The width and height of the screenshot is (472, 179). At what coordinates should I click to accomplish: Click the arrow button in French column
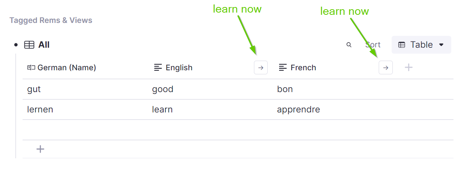pyautogui.click(x=385, y=68)
